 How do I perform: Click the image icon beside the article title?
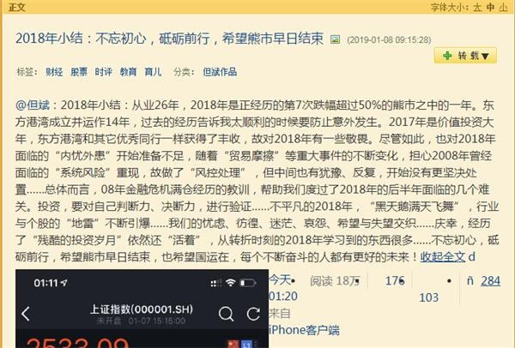pos(335,39)
